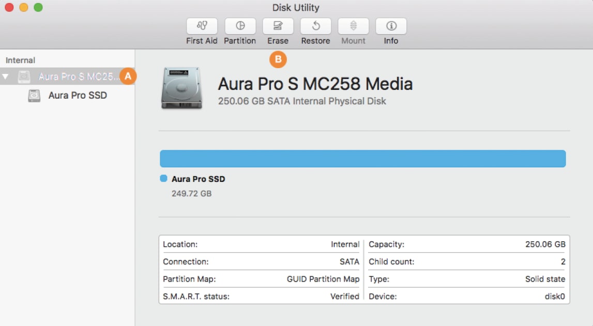
Task: Click the Partition toolbar icon
Action: 240,26
